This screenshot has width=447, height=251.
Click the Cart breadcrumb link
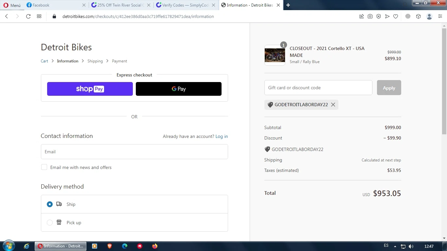45,61
